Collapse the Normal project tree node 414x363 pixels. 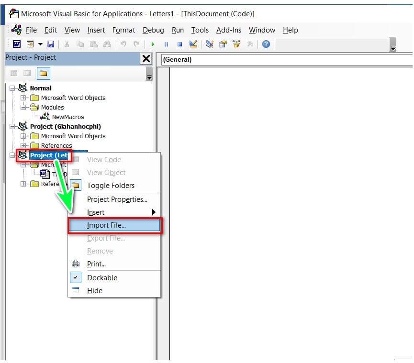coord(12,88)
